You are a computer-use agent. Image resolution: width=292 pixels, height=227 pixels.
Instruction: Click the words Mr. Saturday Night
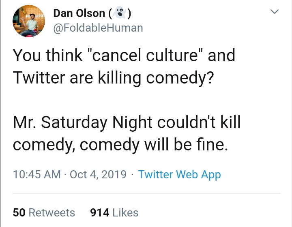82,123
